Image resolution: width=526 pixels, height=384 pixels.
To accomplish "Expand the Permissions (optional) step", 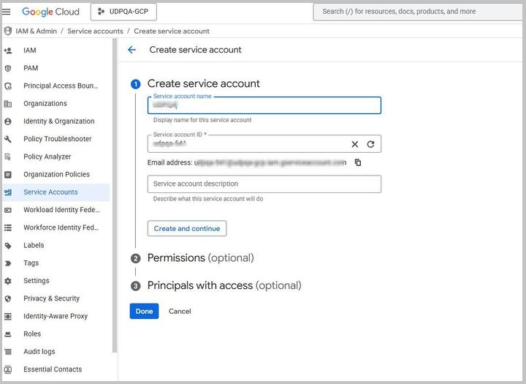I will 200,258.
